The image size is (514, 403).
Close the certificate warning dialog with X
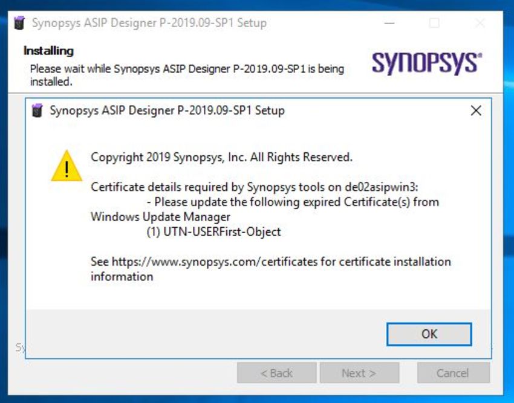pyautogui.click(x=476, y=111)
